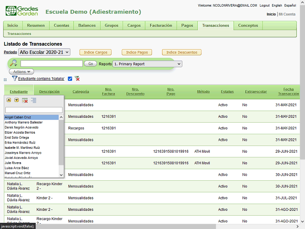Switch to the Facturación tab
This screenshot has height=229, width=305.
161,25
